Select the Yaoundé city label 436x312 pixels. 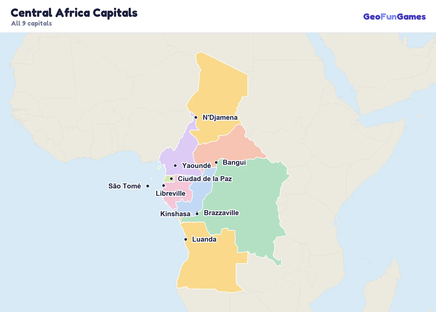point(197,166)
